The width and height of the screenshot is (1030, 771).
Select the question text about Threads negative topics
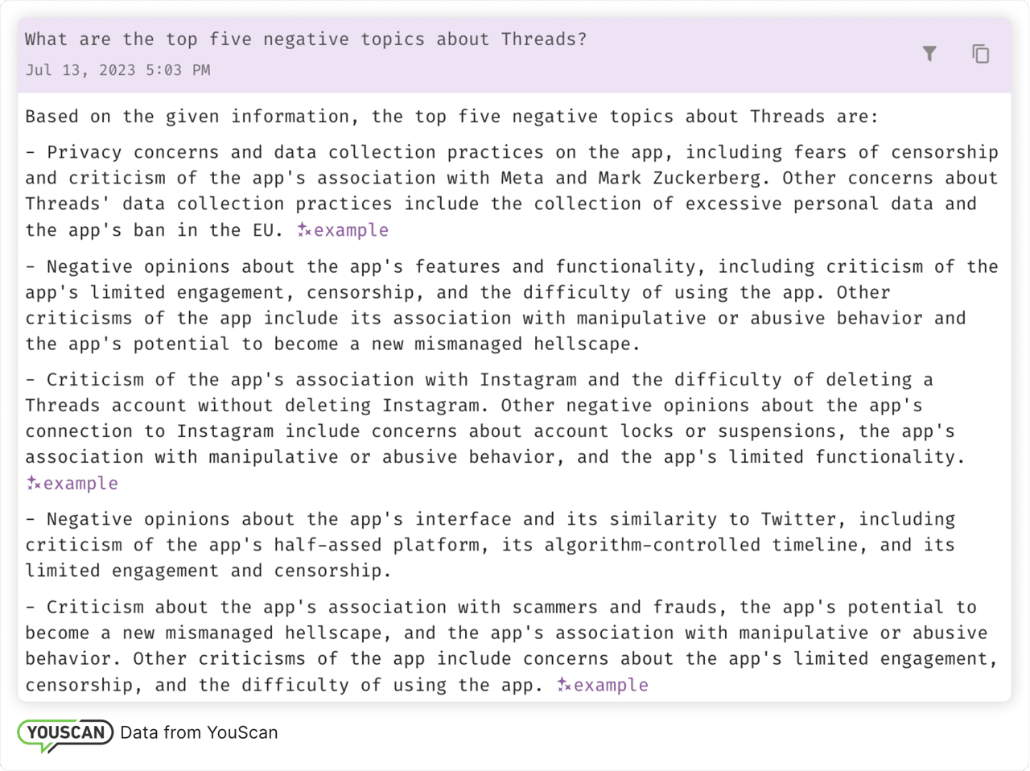(x=304, y=39)
